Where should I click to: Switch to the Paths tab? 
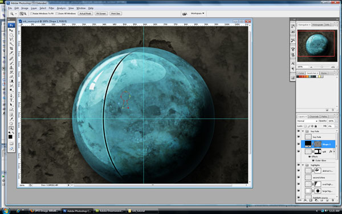coord(324,116)
